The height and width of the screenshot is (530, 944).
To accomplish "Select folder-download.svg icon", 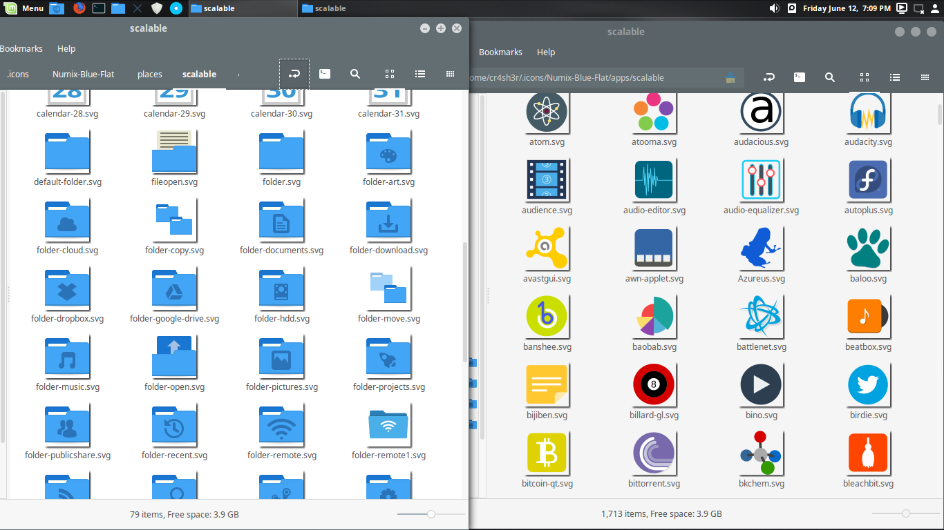I will (388, 221).
